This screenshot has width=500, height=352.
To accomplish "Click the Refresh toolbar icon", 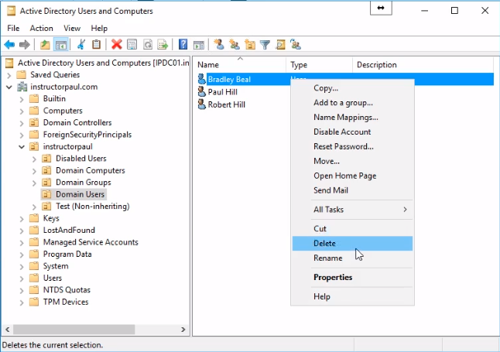I will [148, 45].
